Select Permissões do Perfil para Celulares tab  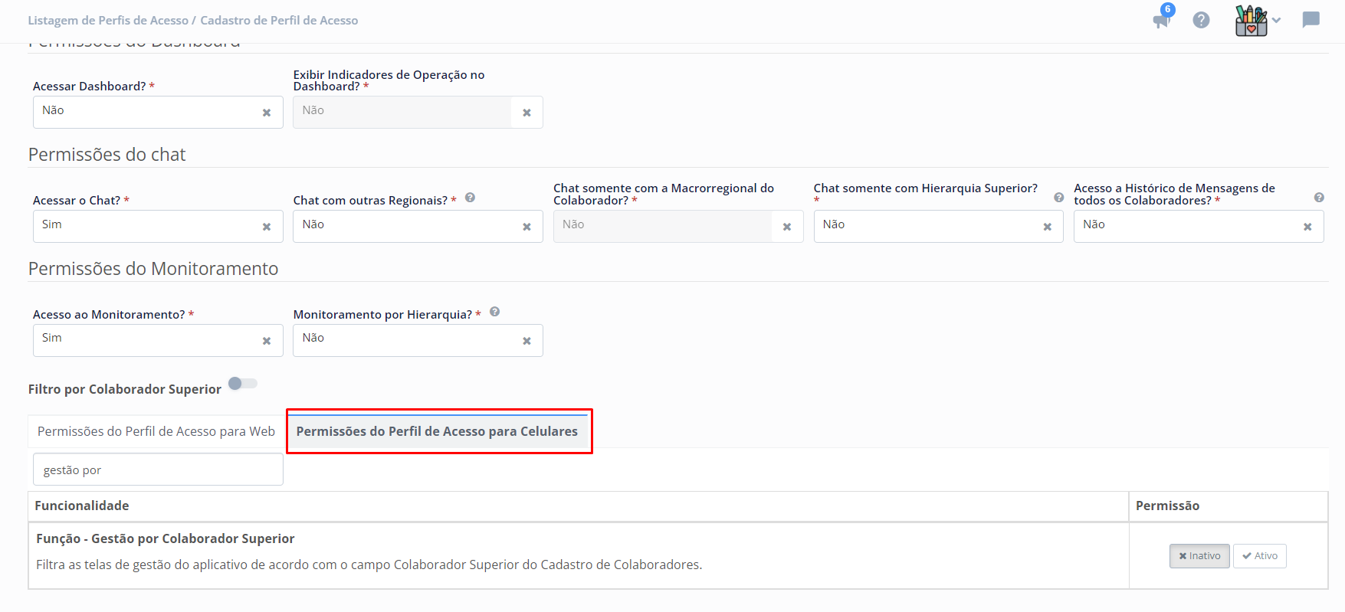[x=437, y=431]
